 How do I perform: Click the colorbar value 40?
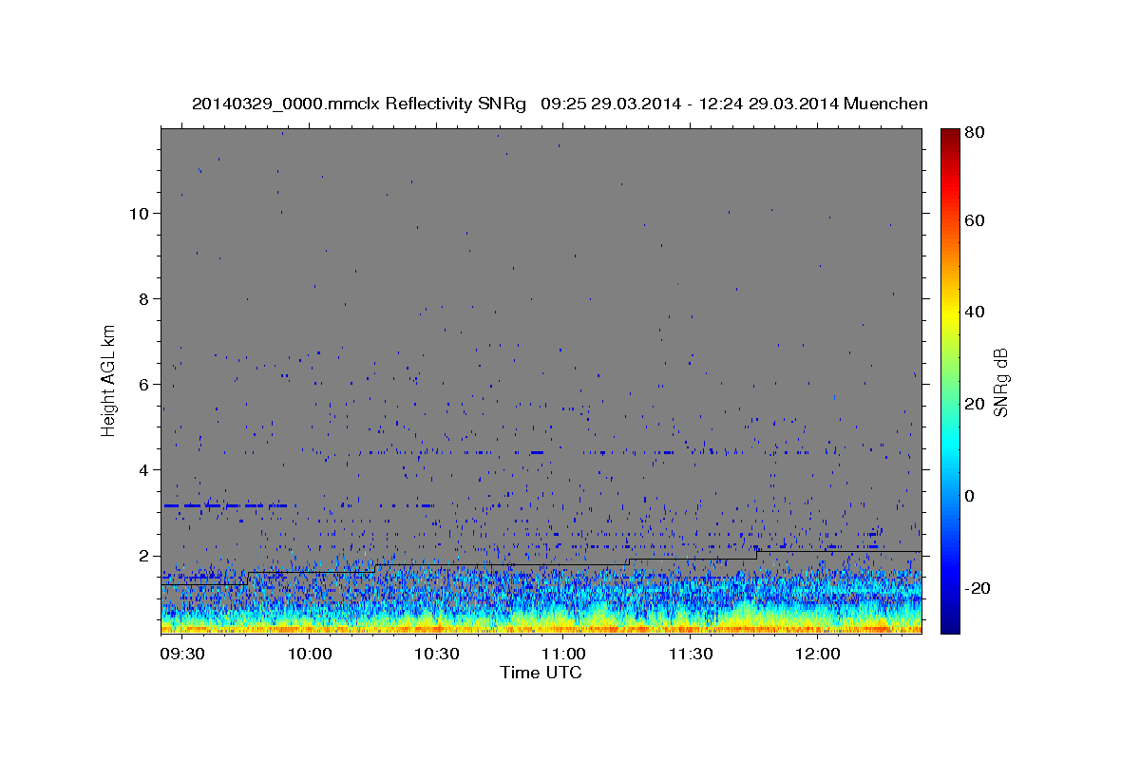(x=974, y=312)
